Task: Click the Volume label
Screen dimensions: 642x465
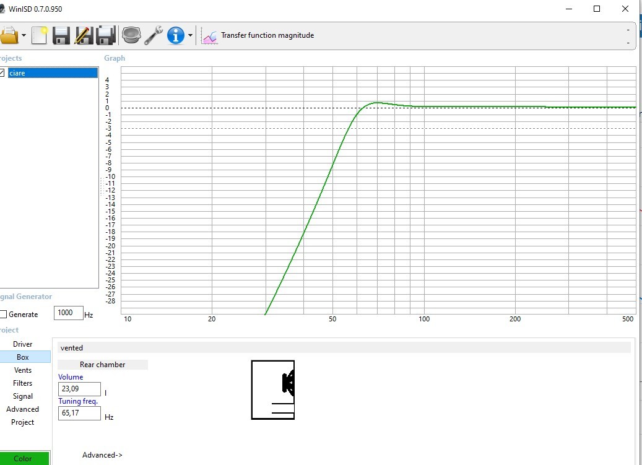Action: (x=71, y=377)
